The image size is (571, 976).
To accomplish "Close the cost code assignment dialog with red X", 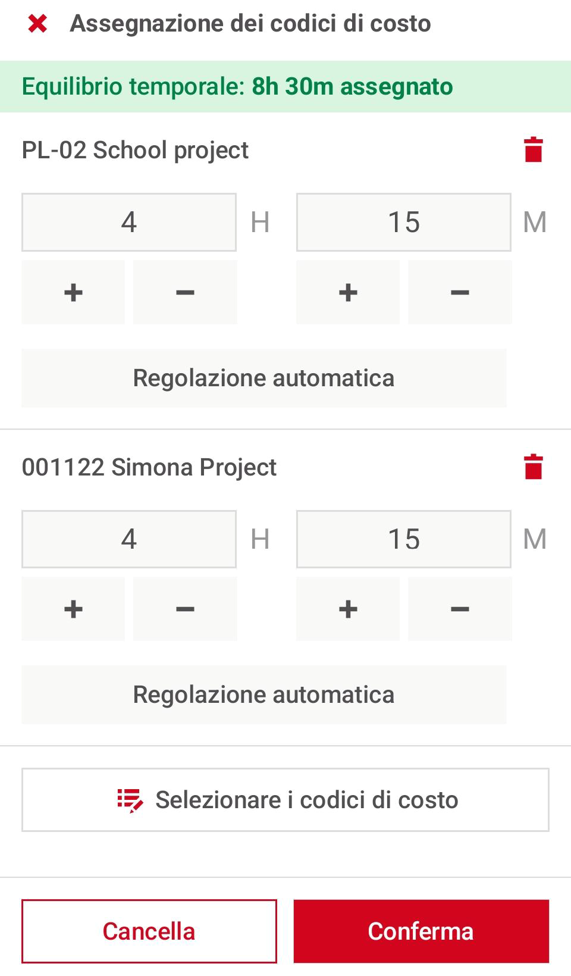I will 37,24.
